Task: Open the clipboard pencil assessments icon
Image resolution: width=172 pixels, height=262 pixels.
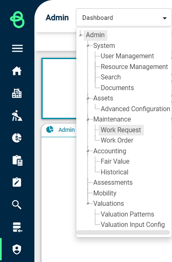Action: 17,182
